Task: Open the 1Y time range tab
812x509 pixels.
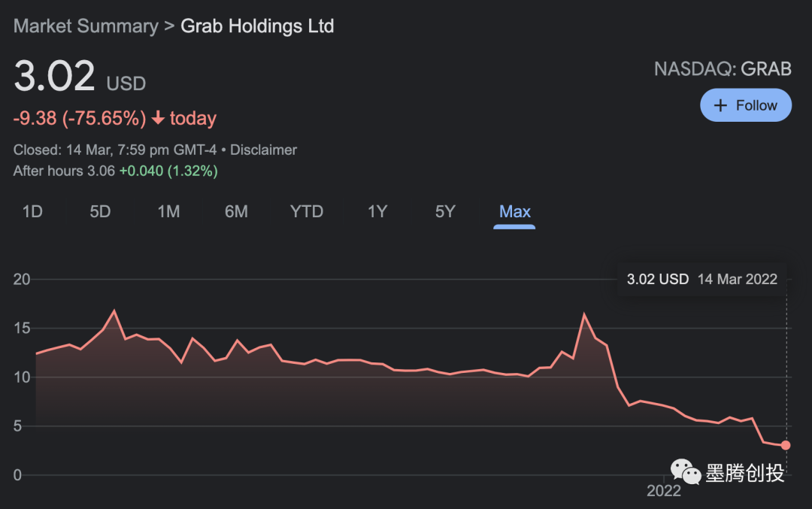Action: point(377,212)
